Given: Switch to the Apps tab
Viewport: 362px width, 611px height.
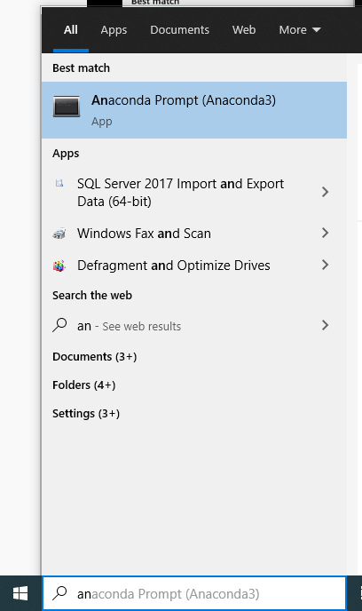Looking at the screenshot, I should point(114,30).
